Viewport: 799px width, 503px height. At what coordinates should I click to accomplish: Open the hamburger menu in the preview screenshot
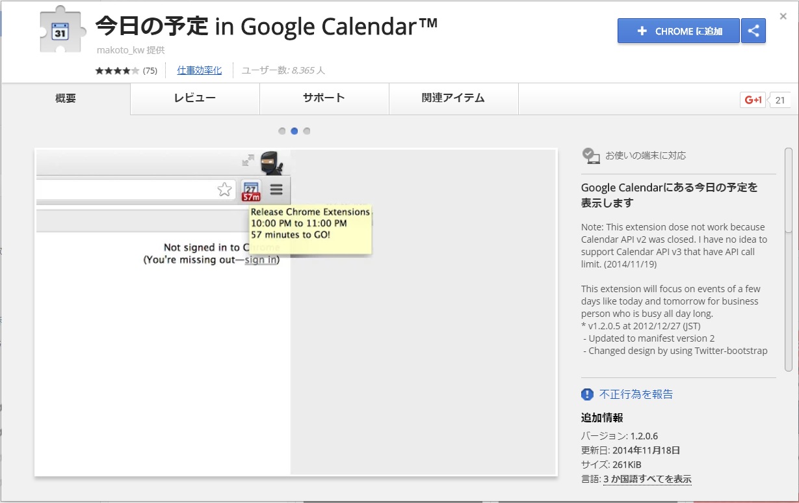click(276, 189)
